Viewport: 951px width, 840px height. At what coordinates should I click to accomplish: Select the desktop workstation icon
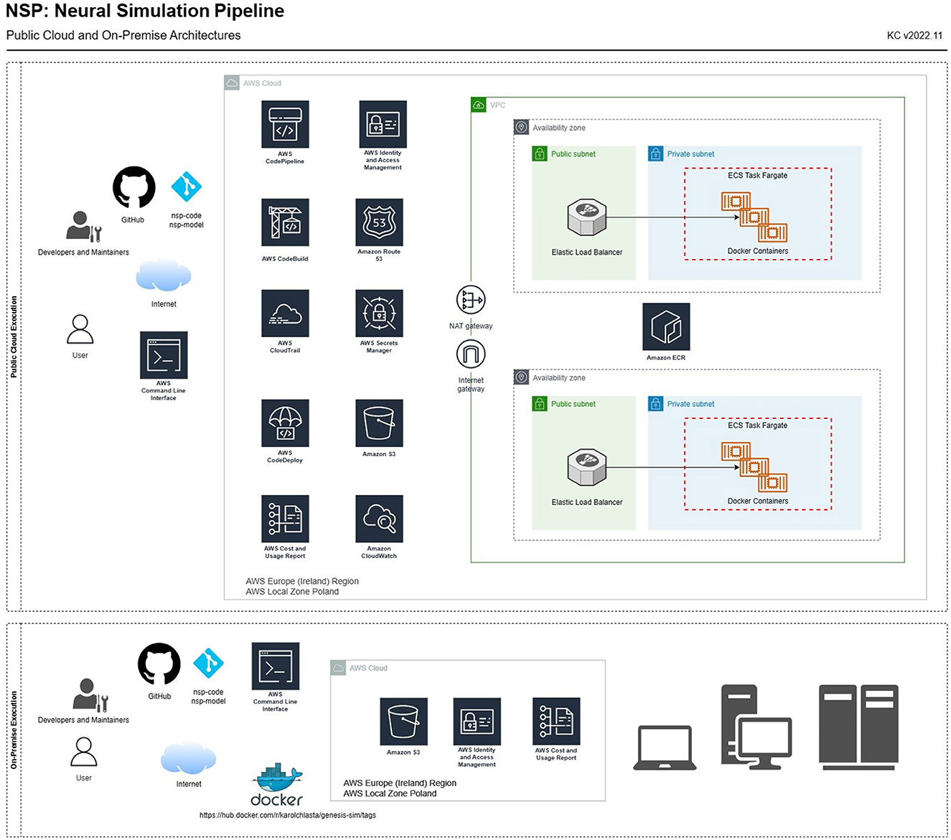(x=756, y=727)
